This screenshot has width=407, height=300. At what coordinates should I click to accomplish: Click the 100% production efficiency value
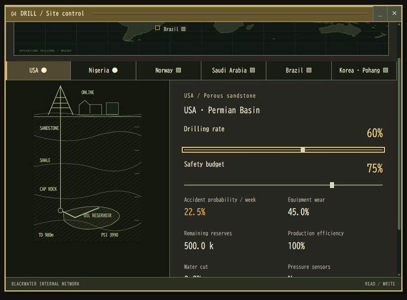296,246
